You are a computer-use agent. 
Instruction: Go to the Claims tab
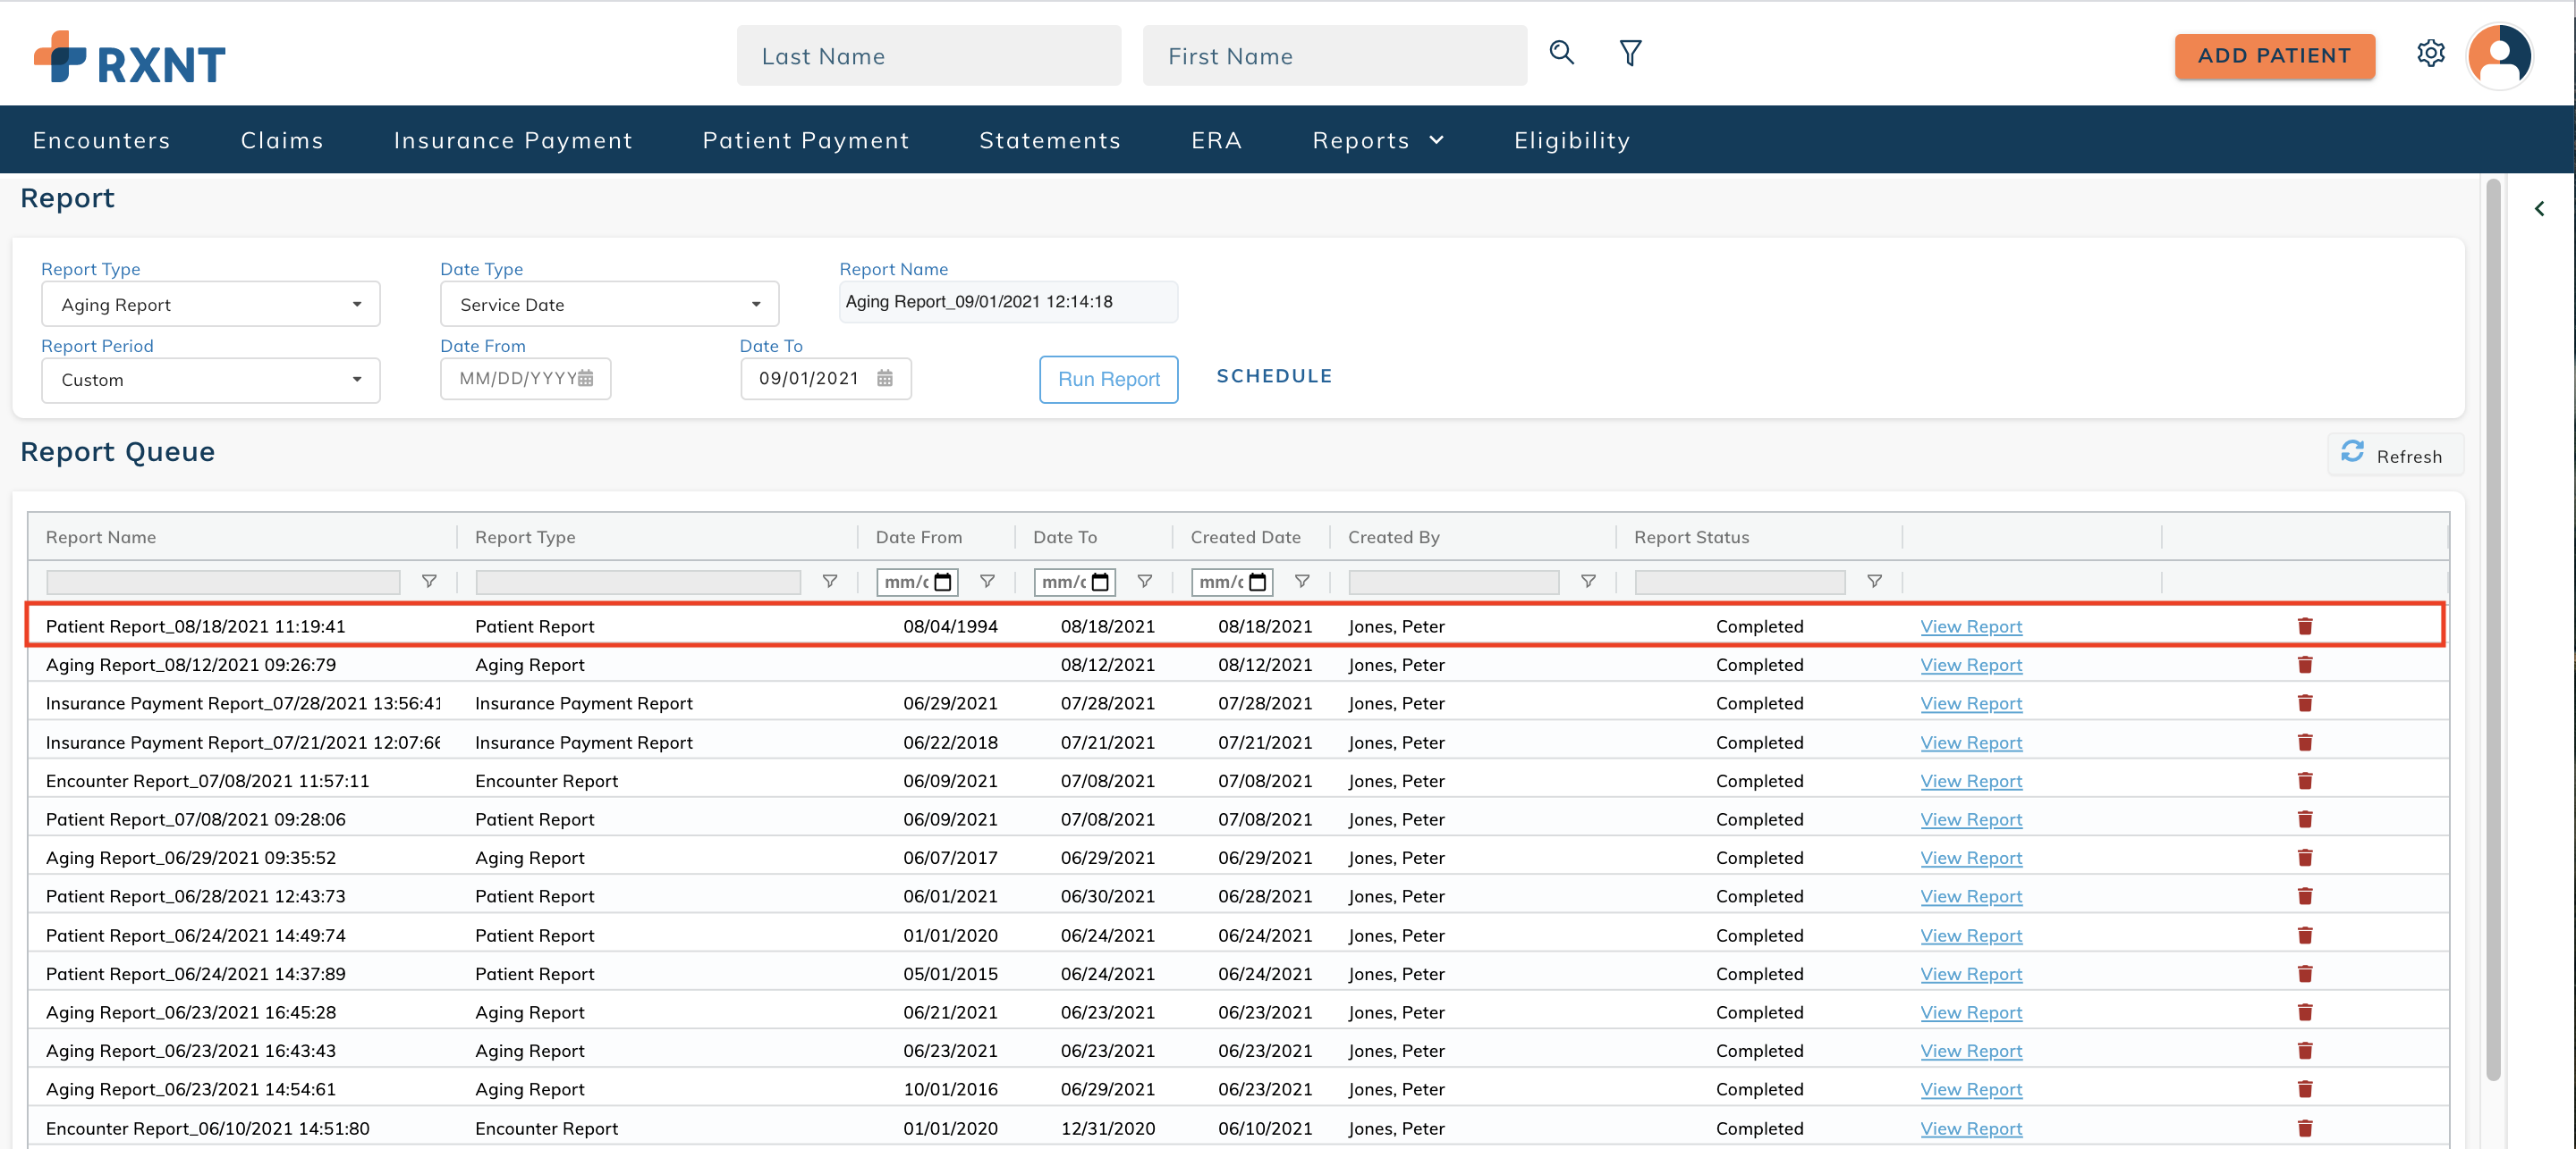click(282, 140)
